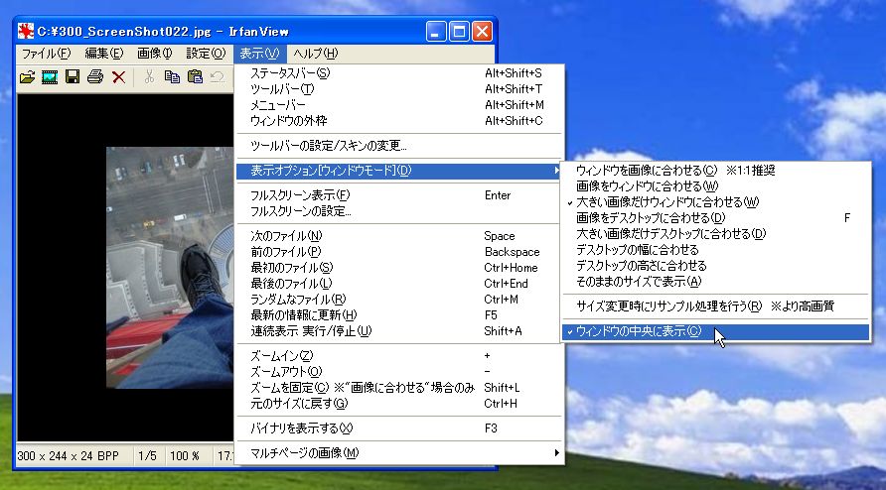Close the IrfanView window
This screenshot has width=886, height=490.
click(x=482, y=32)
